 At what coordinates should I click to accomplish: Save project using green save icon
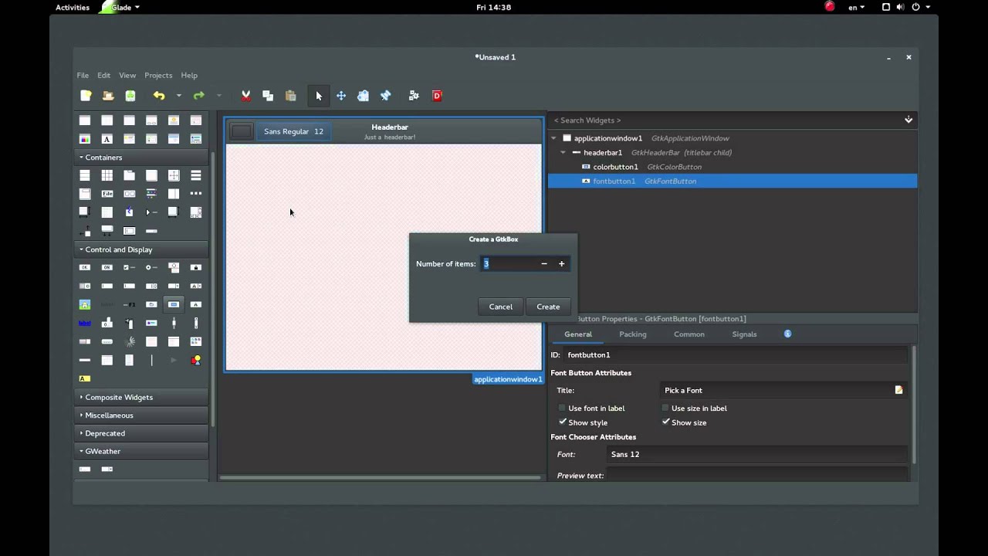[x=130, y=96]
